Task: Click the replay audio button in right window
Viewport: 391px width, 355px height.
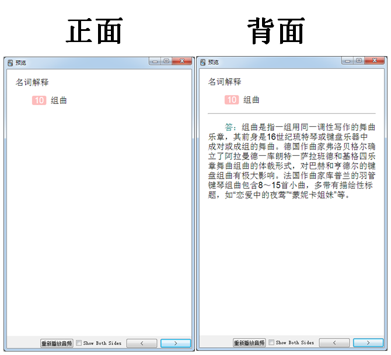Action: click(x=249, y=343)
